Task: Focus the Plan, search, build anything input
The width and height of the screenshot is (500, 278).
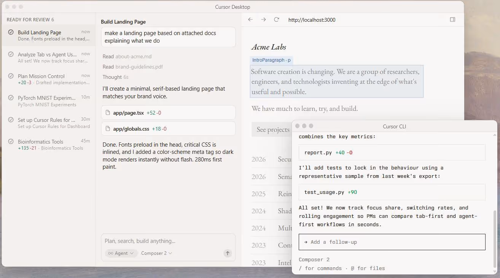Action: (x=168, y=241)
